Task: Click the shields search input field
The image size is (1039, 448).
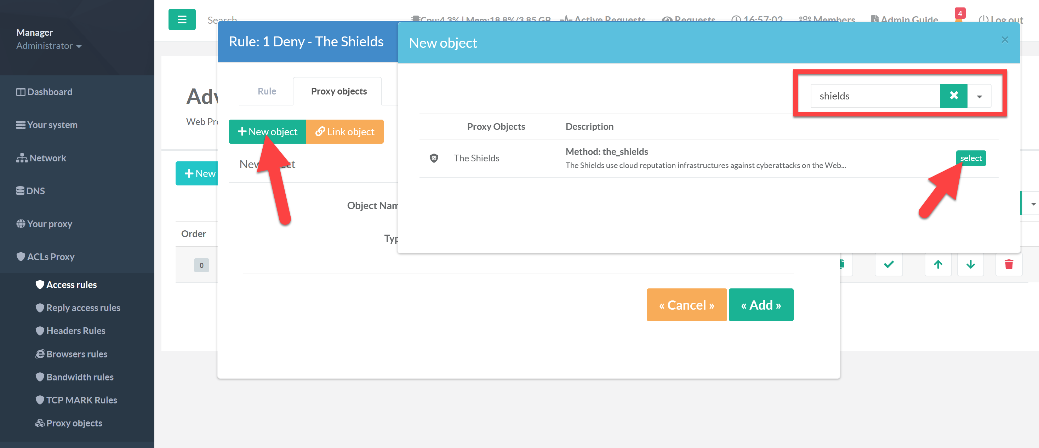Action: (874, 96)
